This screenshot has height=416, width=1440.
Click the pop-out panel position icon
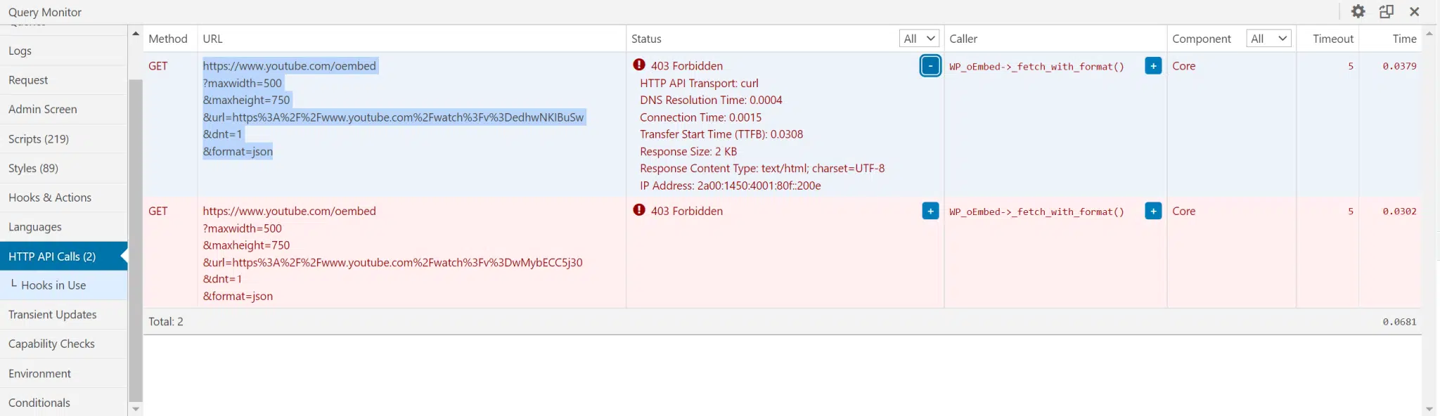tap(1386, 11)
